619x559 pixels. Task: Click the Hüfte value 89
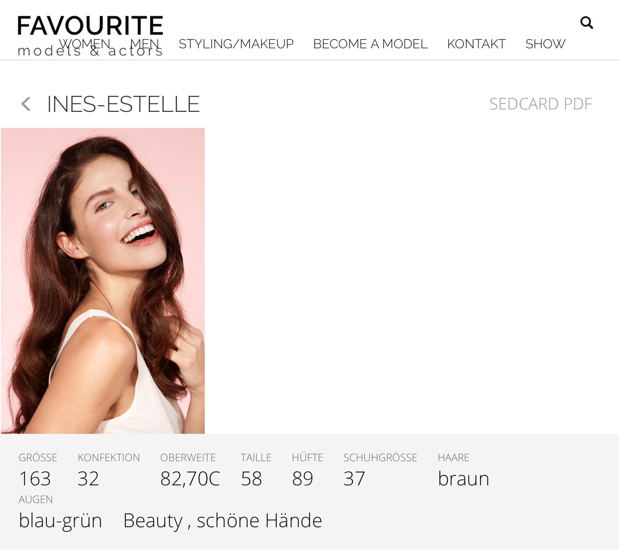click(x=303, y=479)
